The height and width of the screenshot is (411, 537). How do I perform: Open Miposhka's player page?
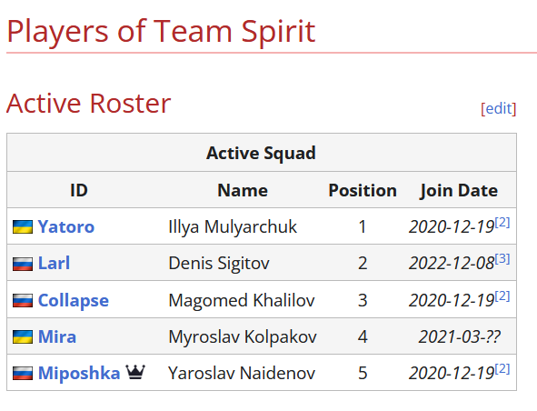(x=79, y=374)
